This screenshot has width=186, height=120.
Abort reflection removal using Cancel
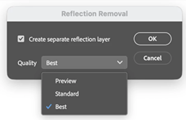[153, 58]
